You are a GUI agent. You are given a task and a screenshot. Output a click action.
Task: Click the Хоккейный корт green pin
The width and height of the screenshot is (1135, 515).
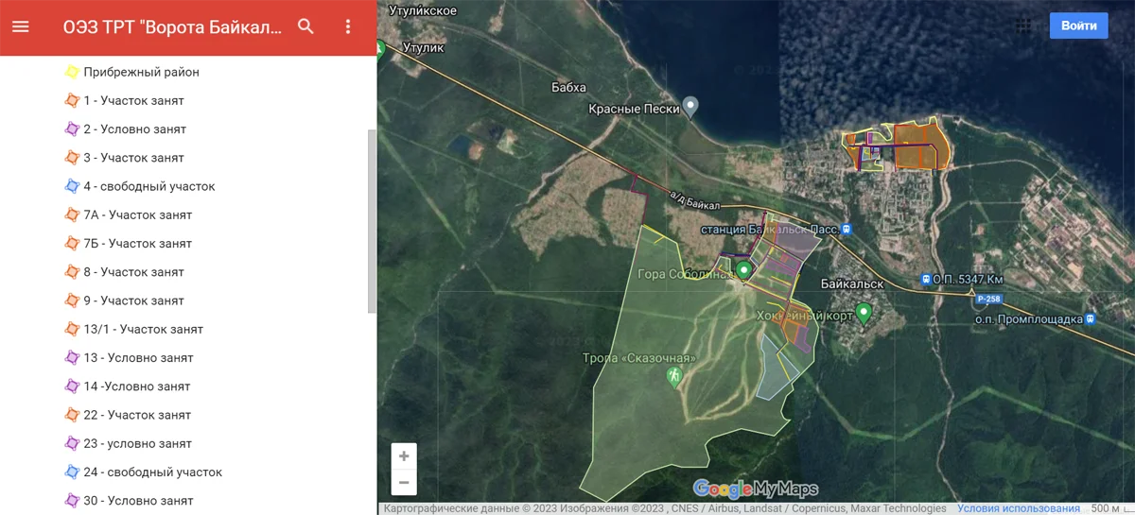tap(863, 312)
